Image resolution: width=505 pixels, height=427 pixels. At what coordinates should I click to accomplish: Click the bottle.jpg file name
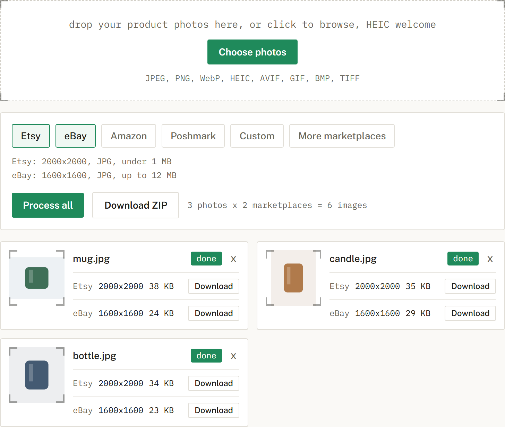94,356
